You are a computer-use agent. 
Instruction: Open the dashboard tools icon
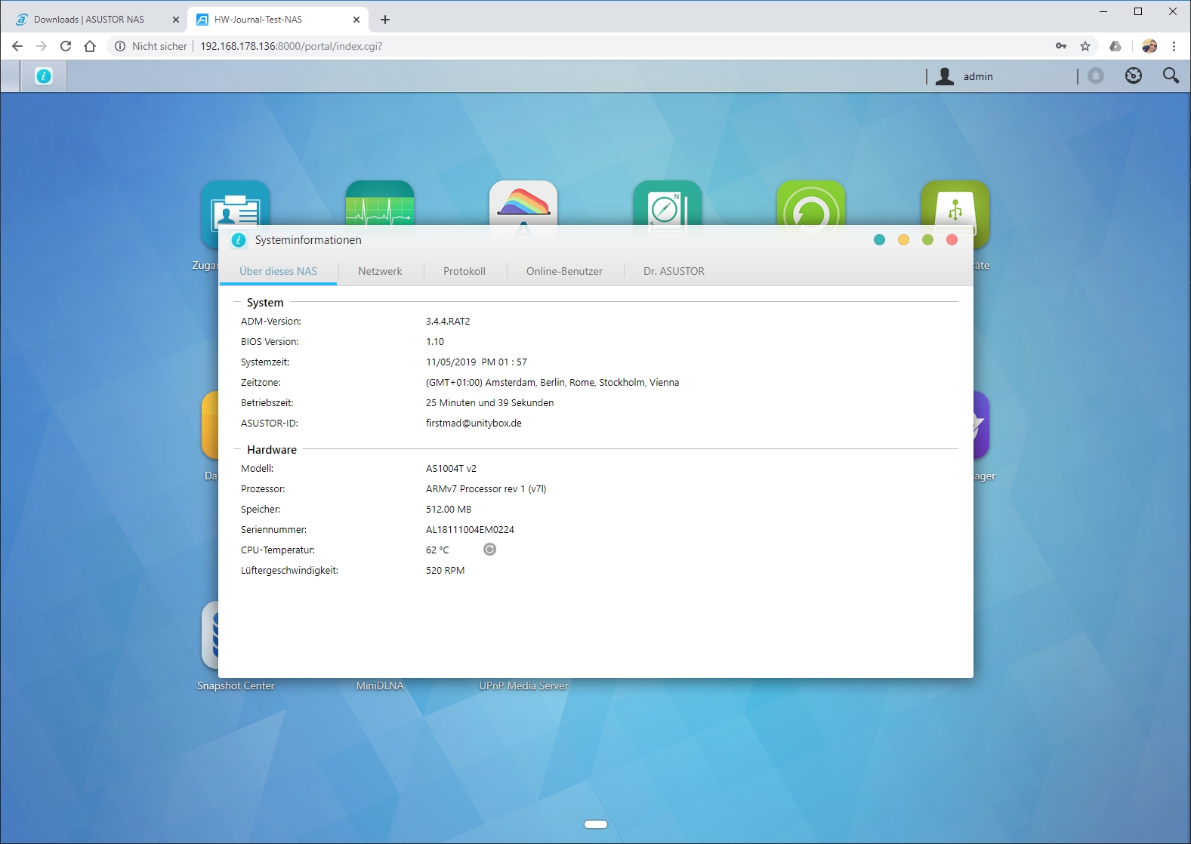click(x=1134, y=75)
